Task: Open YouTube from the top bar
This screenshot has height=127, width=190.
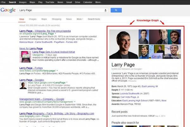Action: 50,2
